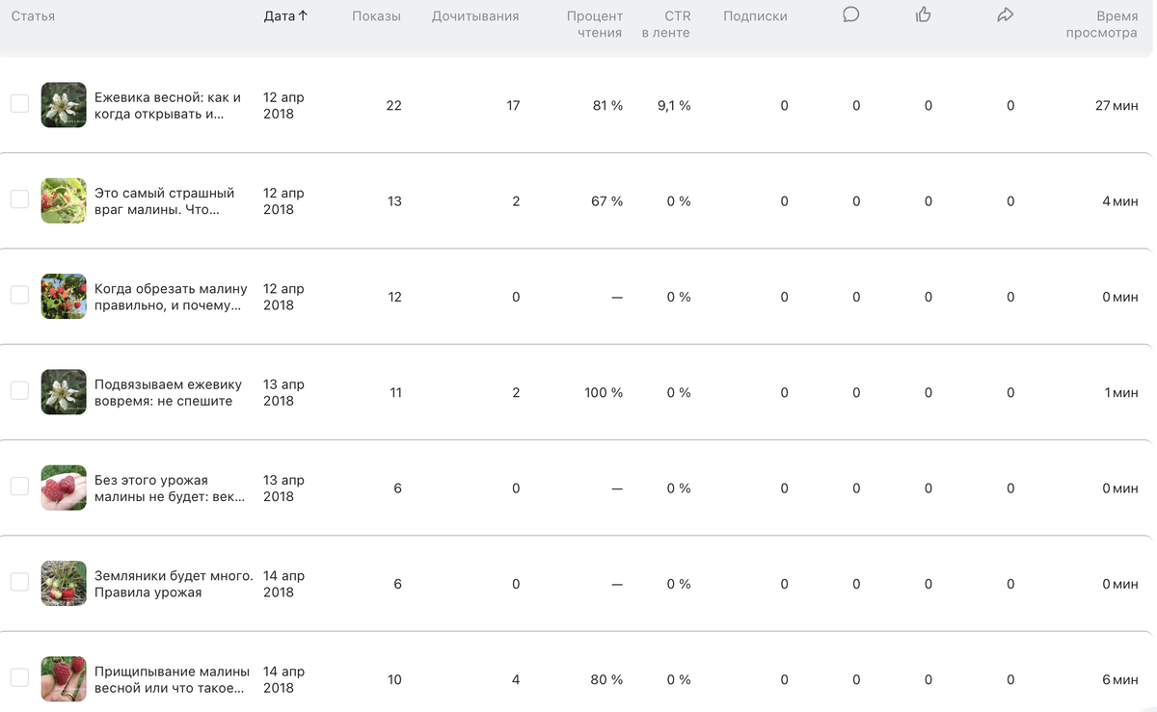Click the shares arrow column icon
The width and height of the screenshot is (1157, 712).
1006,14
